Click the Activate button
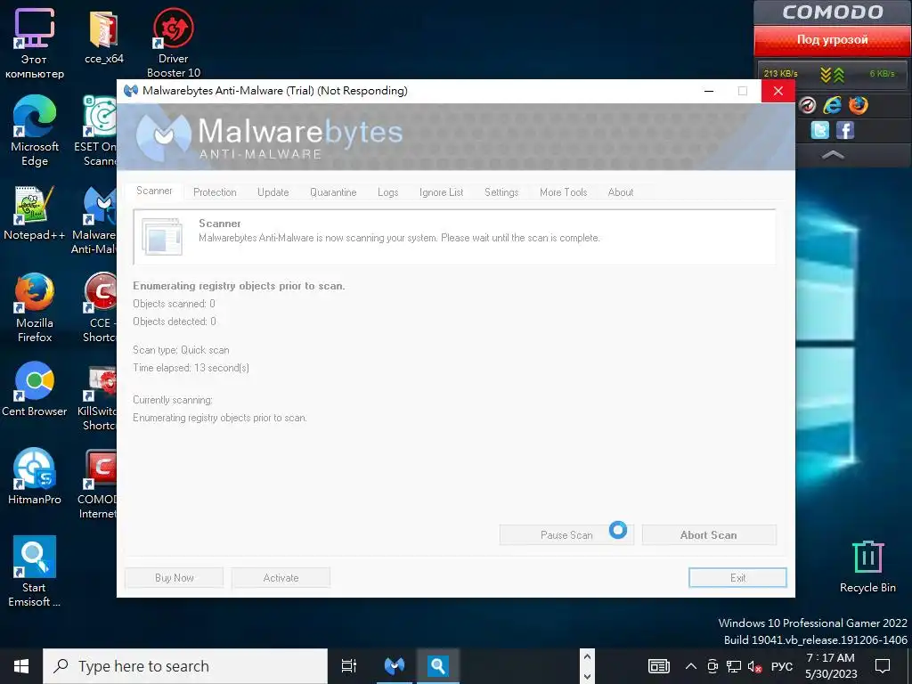912x684 pixels. (x=281, y=577)
